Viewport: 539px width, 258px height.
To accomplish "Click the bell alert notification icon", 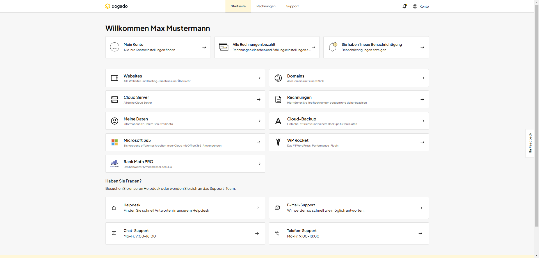I will click(x=333, y=47).
